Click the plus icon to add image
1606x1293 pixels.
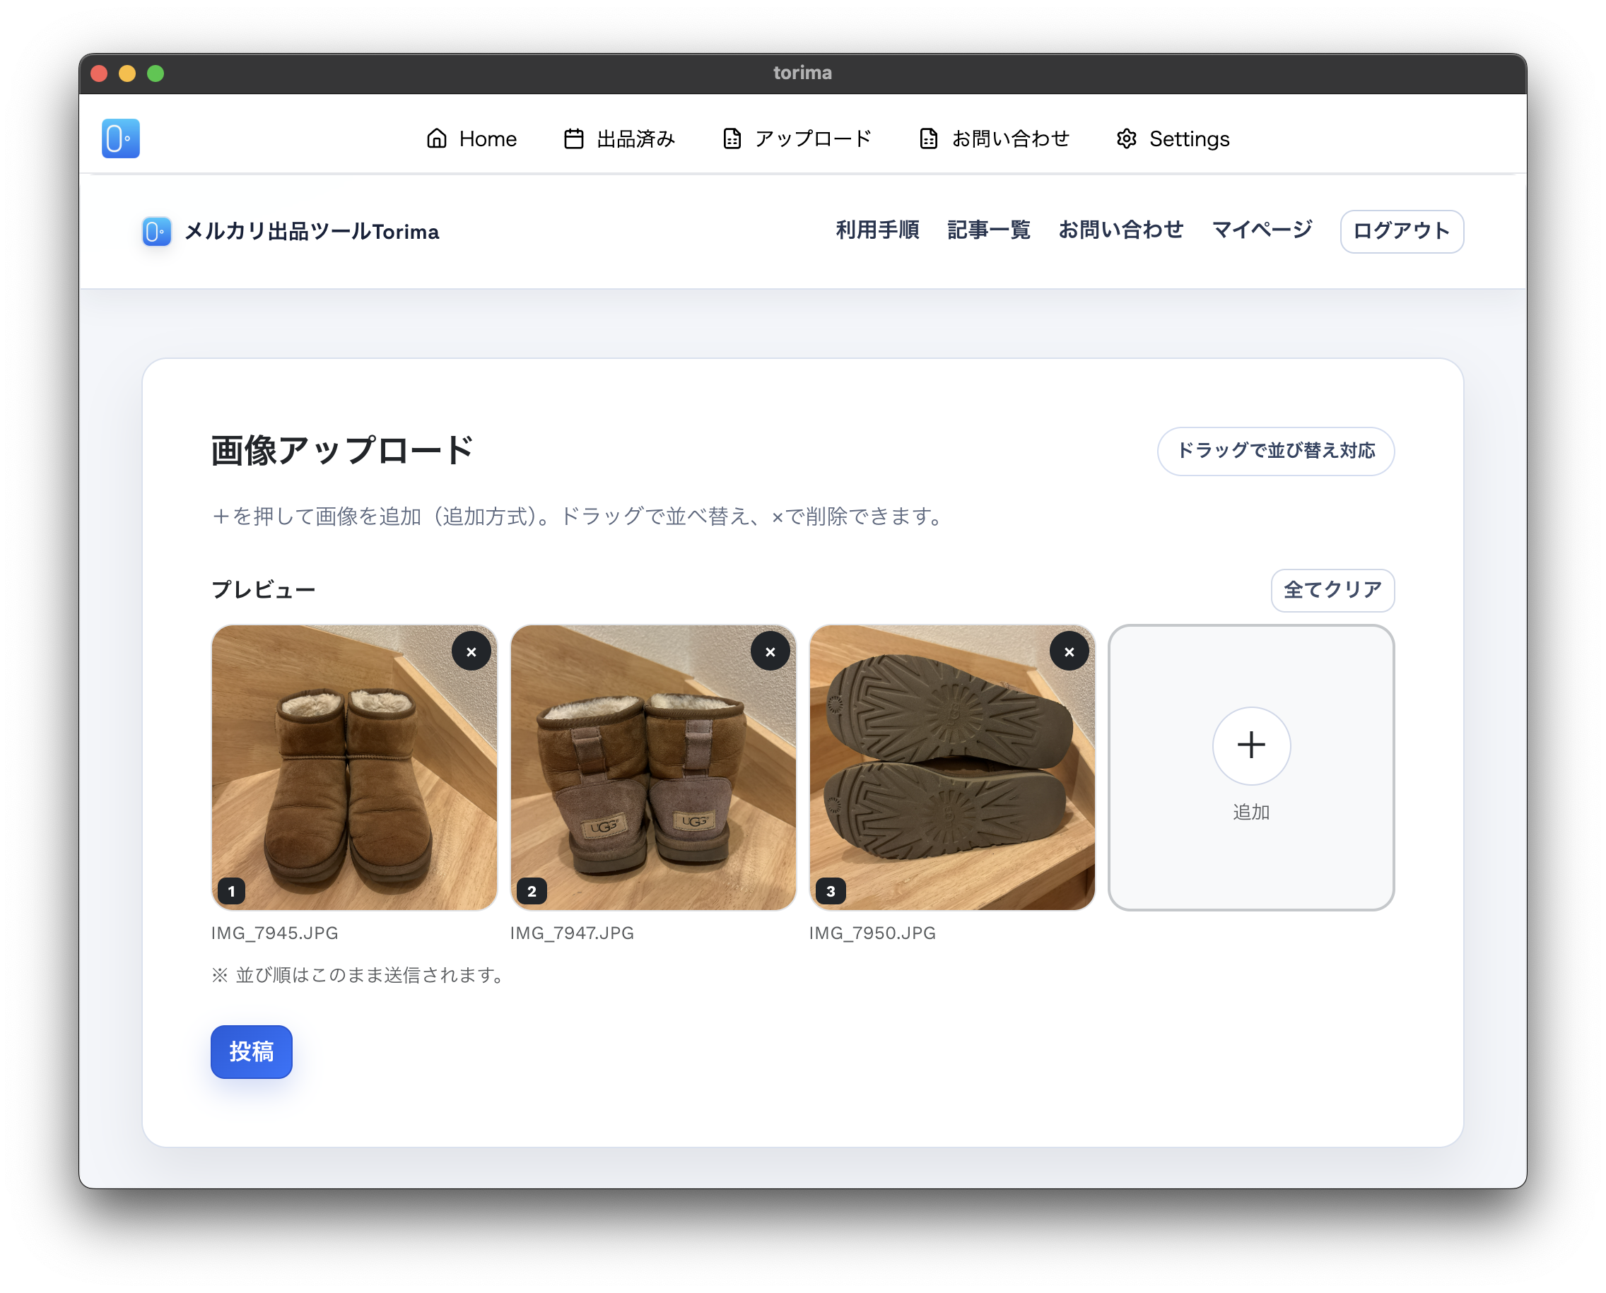click(1250, 745)
